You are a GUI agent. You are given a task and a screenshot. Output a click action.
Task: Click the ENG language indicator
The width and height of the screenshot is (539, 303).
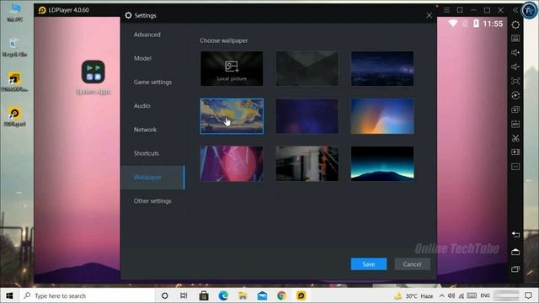coord(485,295)
